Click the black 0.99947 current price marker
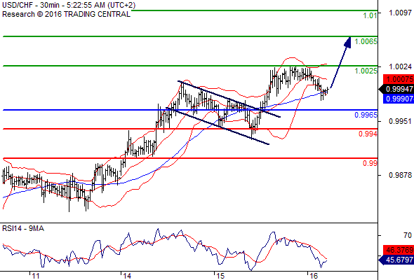This screenshot has height=280, width=414. click(x=396, y=89)
